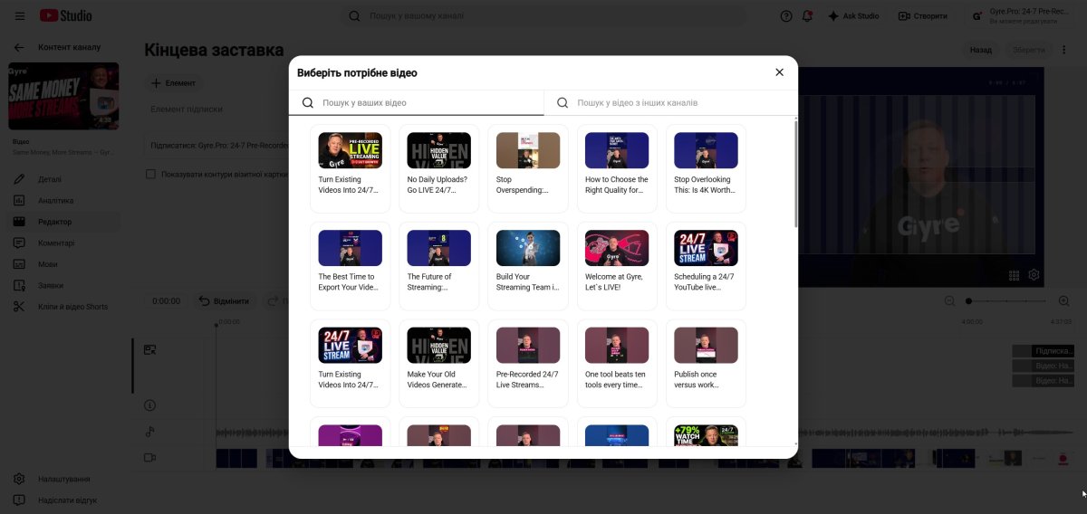Open notifications bell icon

(807, 16)
